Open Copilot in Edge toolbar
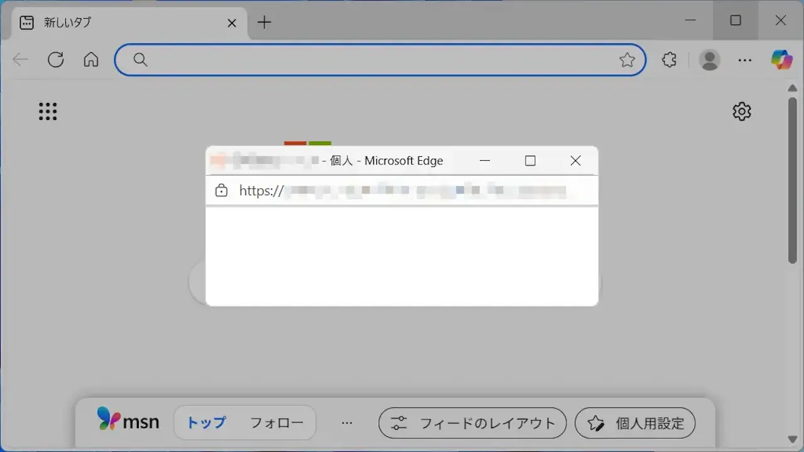The height and width of the screenshot is (452, 804). tap(781, 60)
